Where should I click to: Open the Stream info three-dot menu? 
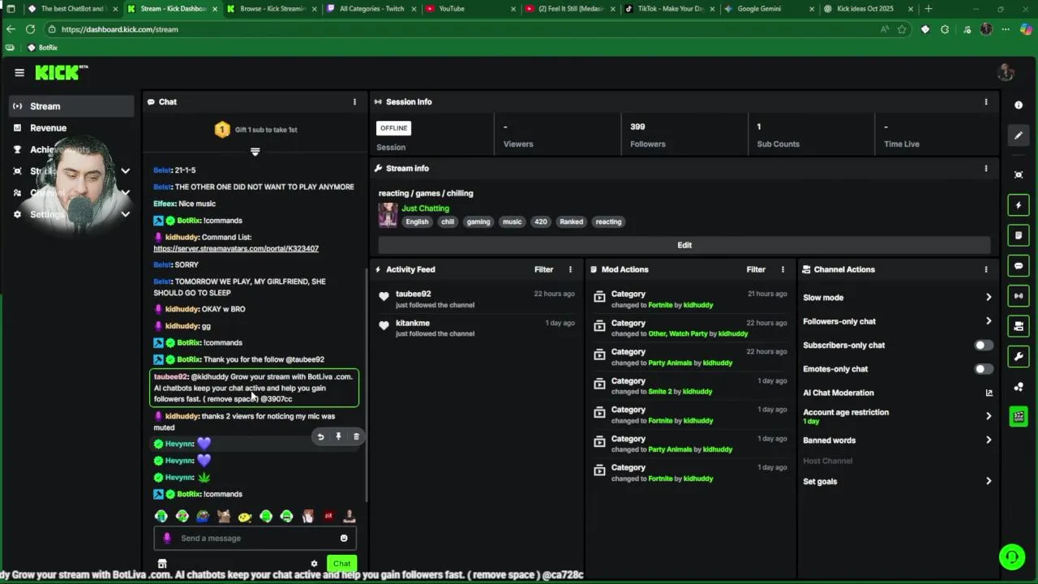(986, 168)
